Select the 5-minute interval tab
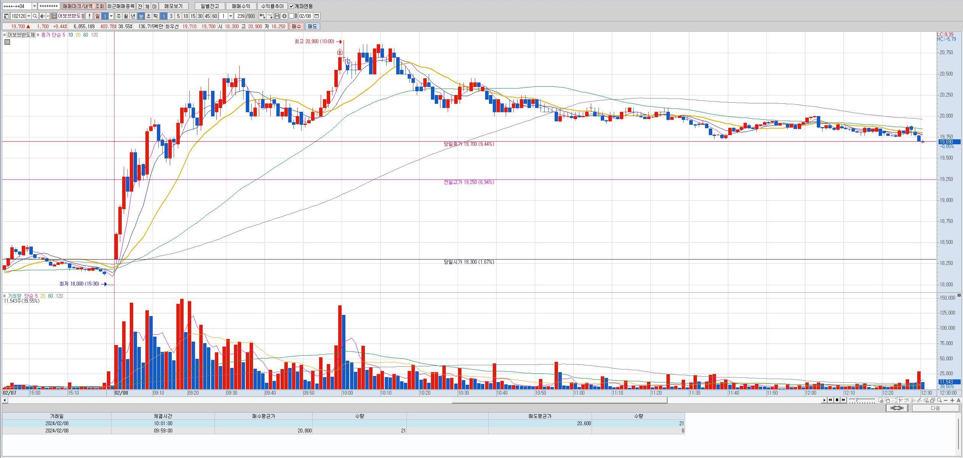Viewport: 963px width, 458px height. [178, 16]
